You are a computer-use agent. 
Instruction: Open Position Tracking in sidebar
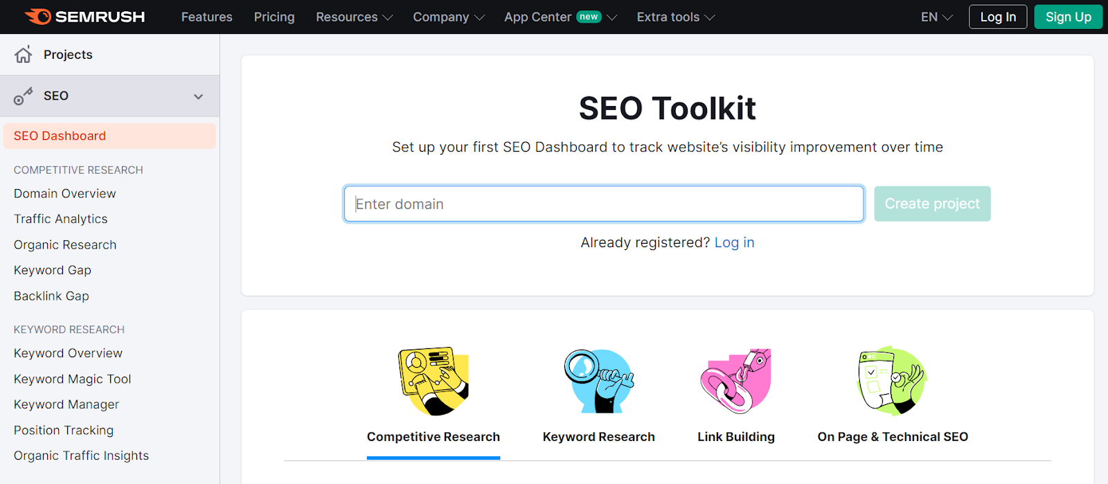click(64, 430)
